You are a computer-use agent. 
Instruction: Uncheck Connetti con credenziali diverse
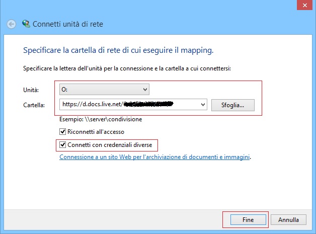(62, 145)
